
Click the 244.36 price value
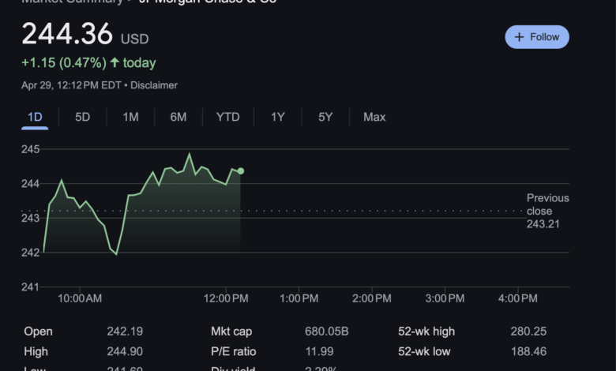(x=67, y=34)
